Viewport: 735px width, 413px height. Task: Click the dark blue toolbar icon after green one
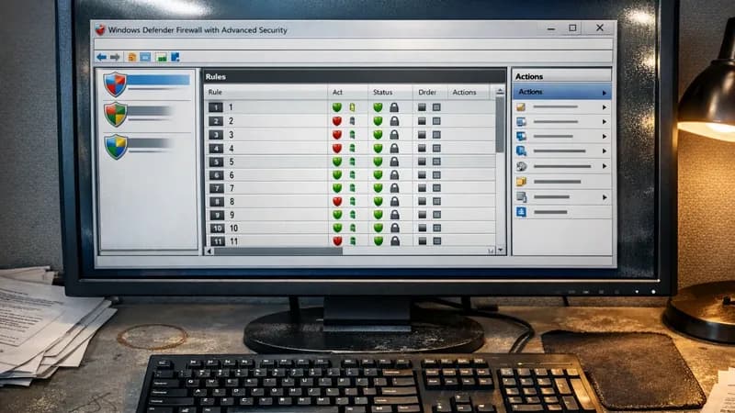click(175, 57)
